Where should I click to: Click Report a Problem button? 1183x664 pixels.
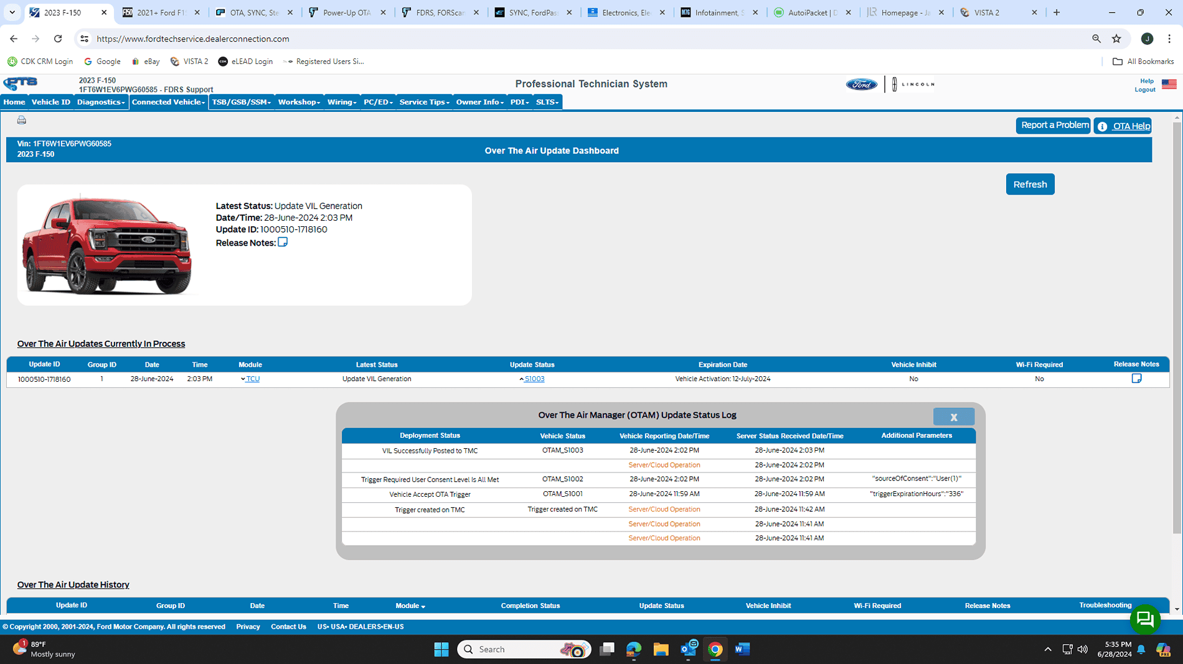point(1053,126)
